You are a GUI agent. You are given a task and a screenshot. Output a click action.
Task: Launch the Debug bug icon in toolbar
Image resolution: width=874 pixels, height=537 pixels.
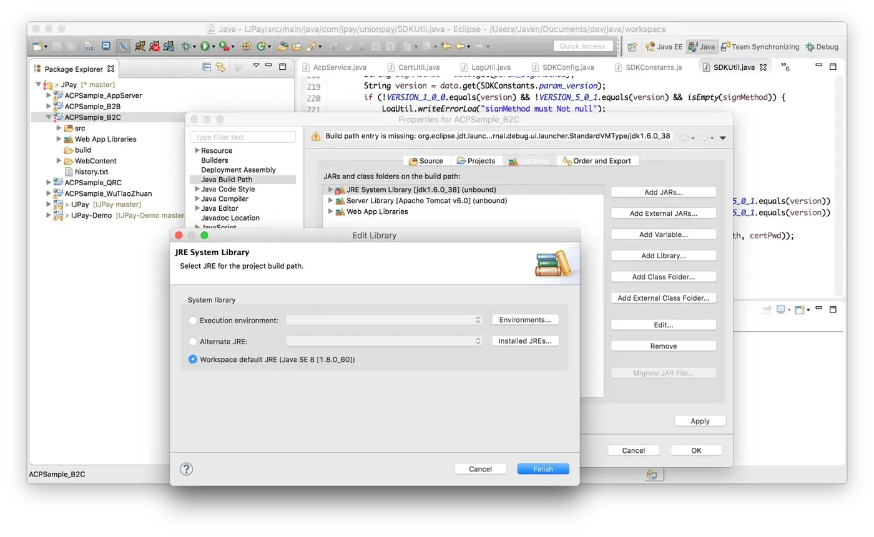(186, 46)
